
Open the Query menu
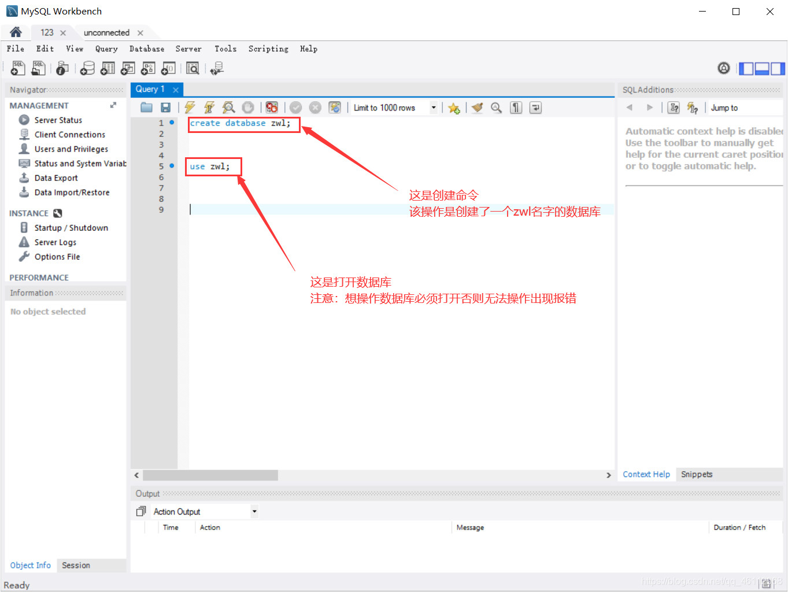click(106, 49)
